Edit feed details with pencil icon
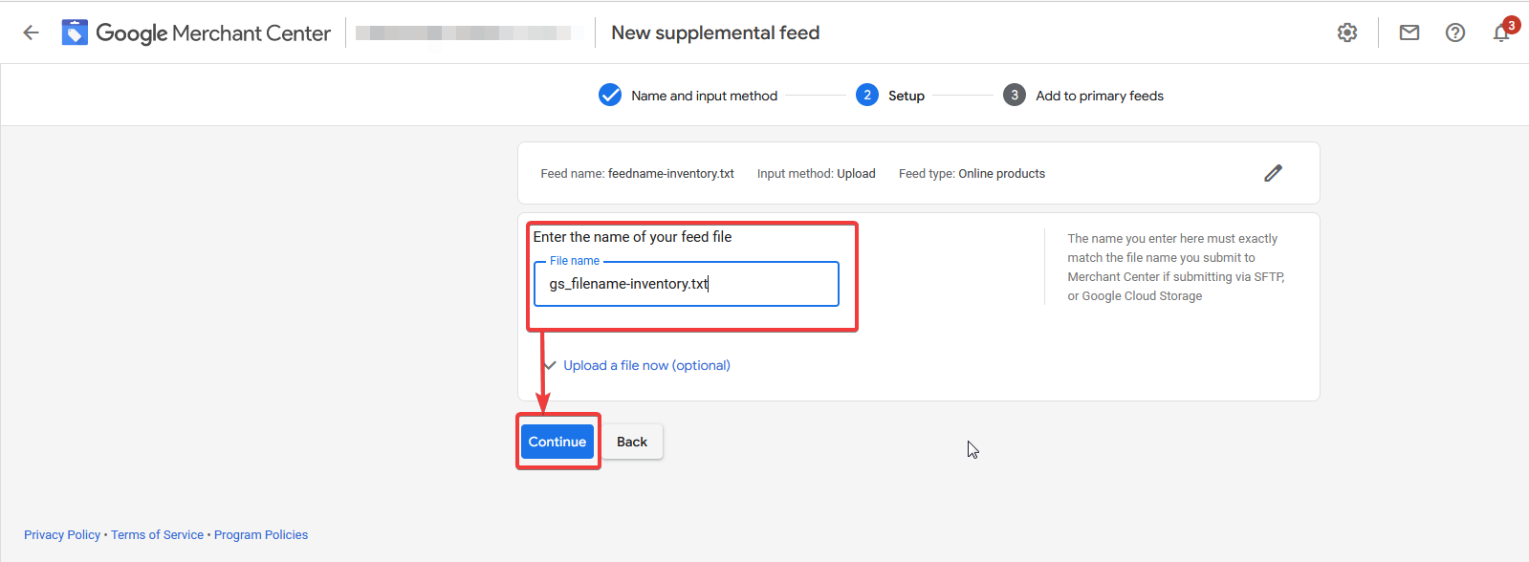 pyautogui.click(x=1273, y=173)
